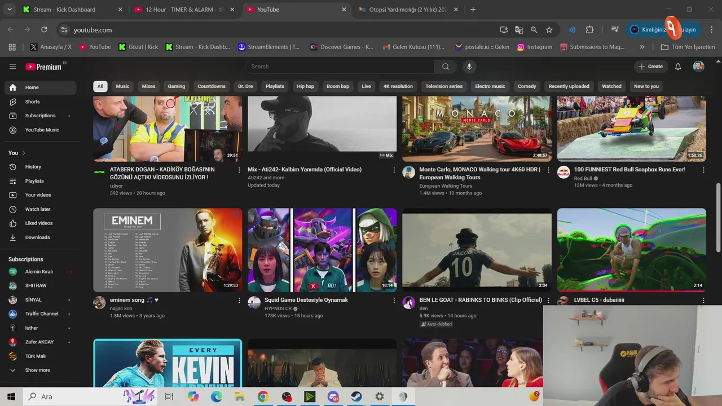Go to Subscriptions in the sidebar
The width and height of the screenshot is (722, 406).
click(39, 116)
